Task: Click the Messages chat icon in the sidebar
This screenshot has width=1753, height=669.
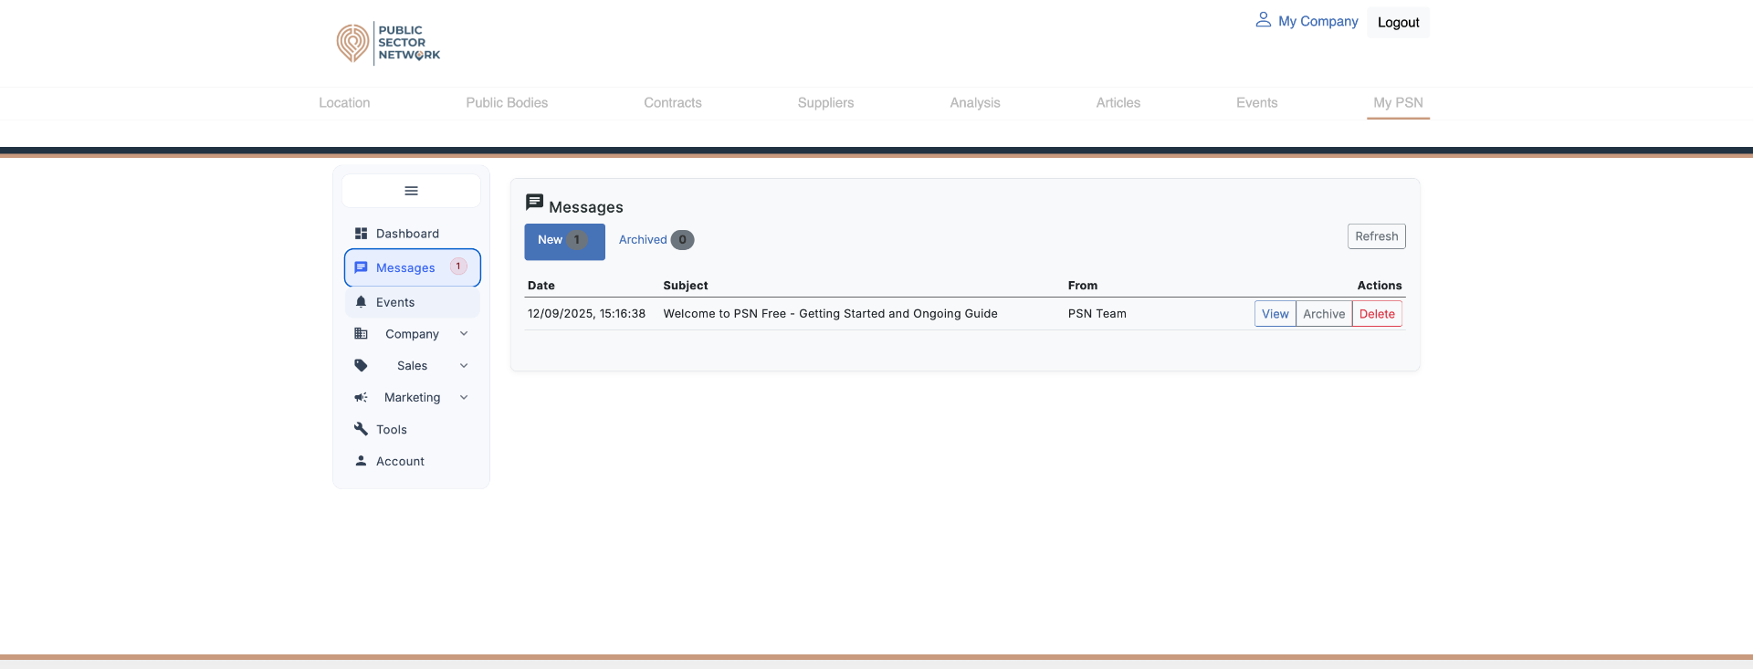Action: 361,267
